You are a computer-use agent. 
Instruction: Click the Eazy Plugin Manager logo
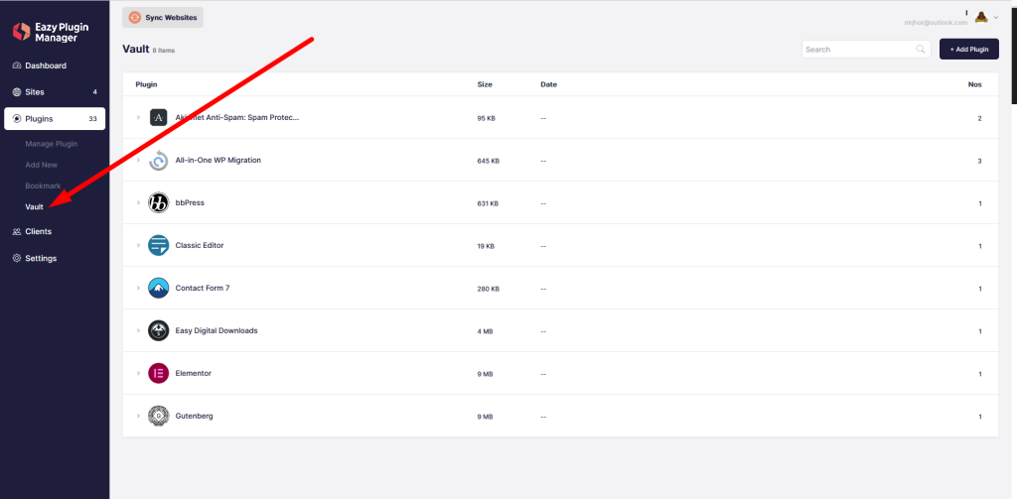click(51, 33)
